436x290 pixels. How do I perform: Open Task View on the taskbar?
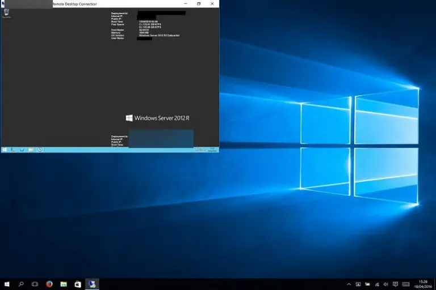point(35,284)
